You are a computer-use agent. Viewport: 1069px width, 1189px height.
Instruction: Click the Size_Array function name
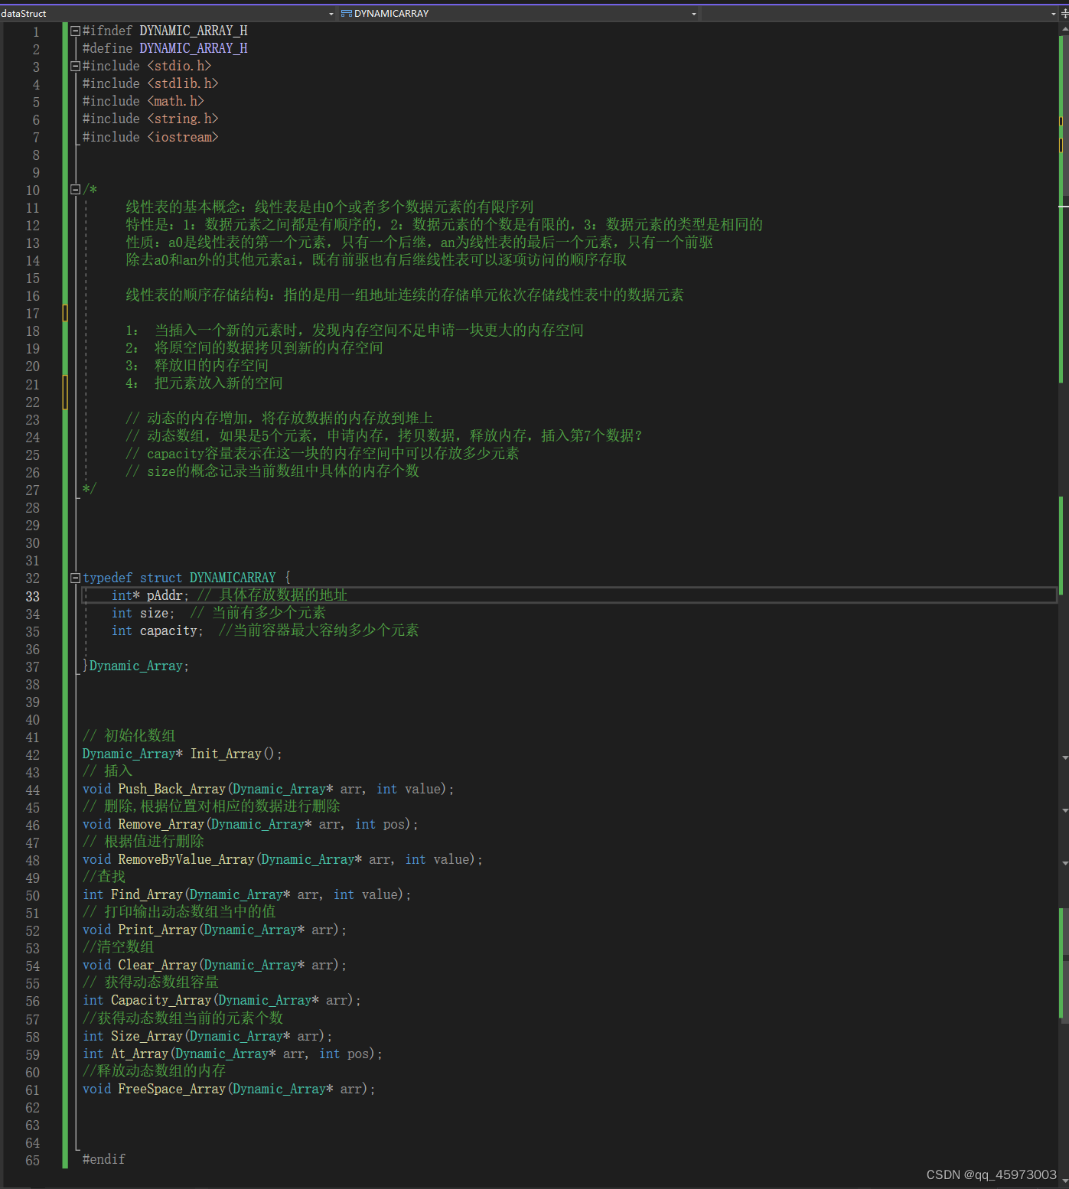click(147, 1036)
